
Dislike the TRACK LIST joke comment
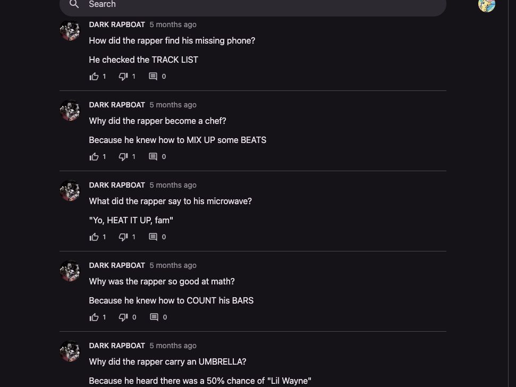click(123, 77)
